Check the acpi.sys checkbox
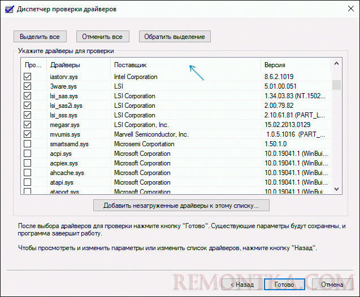 click(28, 154)
